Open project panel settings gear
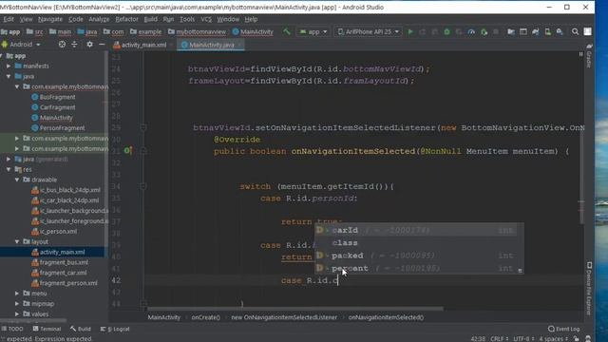The width and height of the screenshot is (608, 342). pos(89,45)
